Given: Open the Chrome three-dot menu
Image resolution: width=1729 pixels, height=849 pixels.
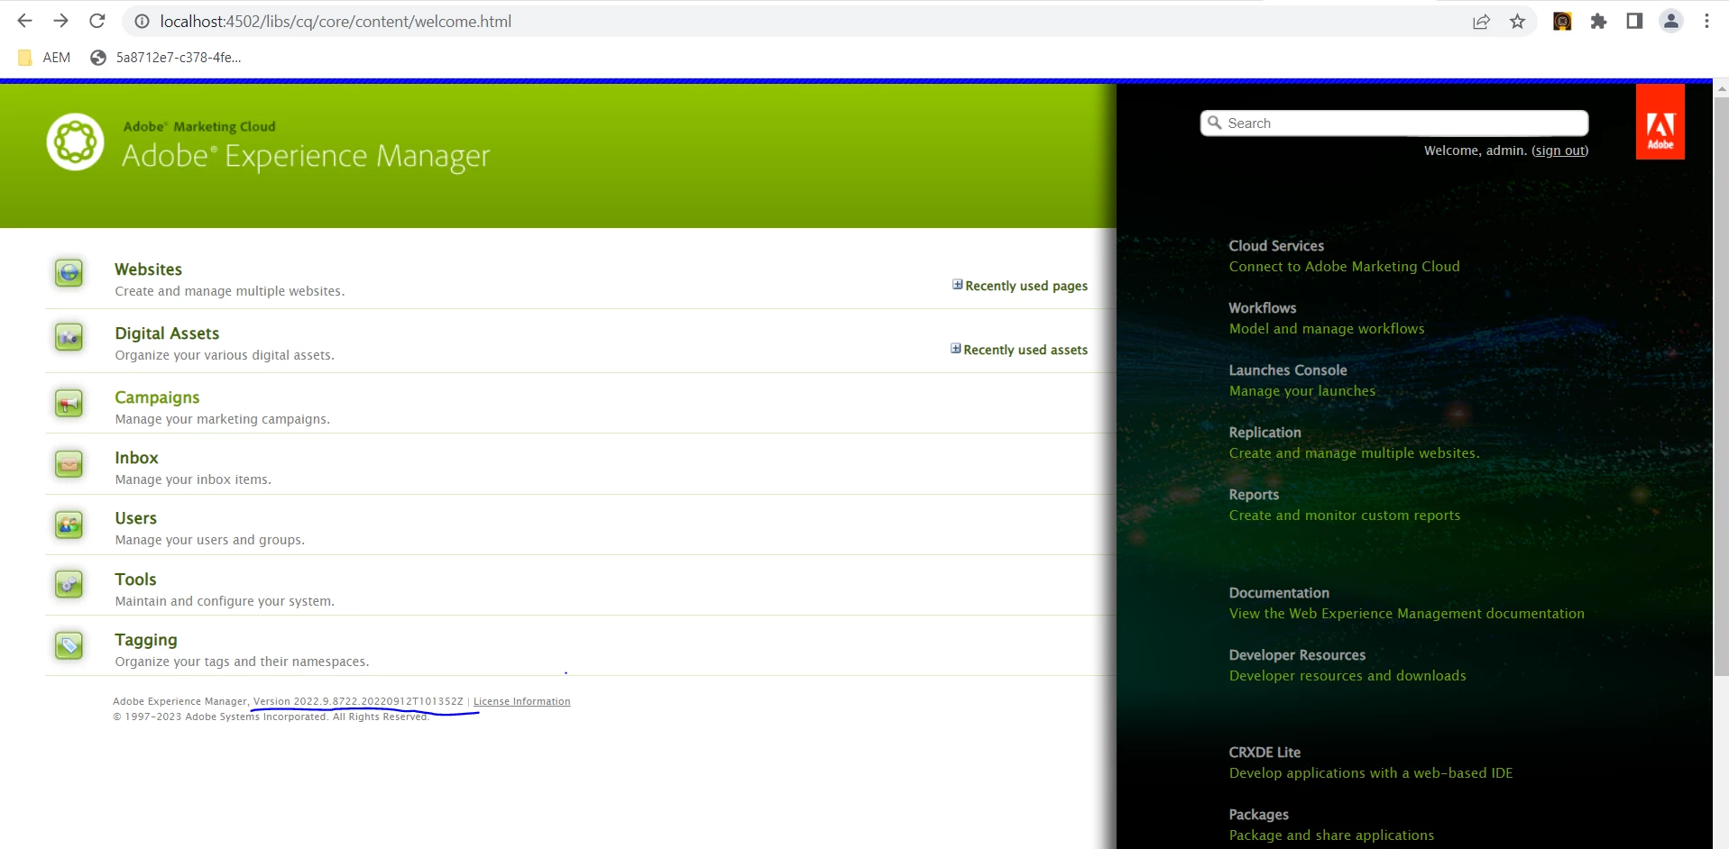Looking at the screenshot, I should click(1706, 21).
